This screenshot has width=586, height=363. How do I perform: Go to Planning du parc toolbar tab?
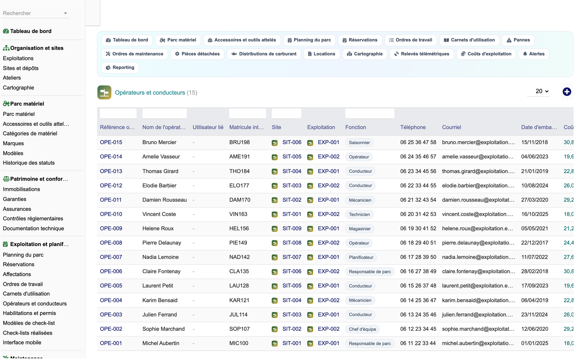tap(309, 40)
